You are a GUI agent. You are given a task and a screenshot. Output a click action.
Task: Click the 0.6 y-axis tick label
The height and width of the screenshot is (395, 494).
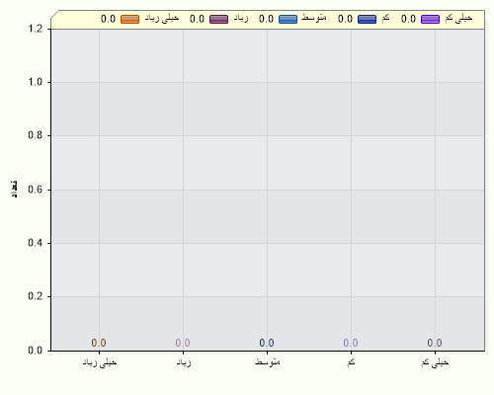click(36, 190)
